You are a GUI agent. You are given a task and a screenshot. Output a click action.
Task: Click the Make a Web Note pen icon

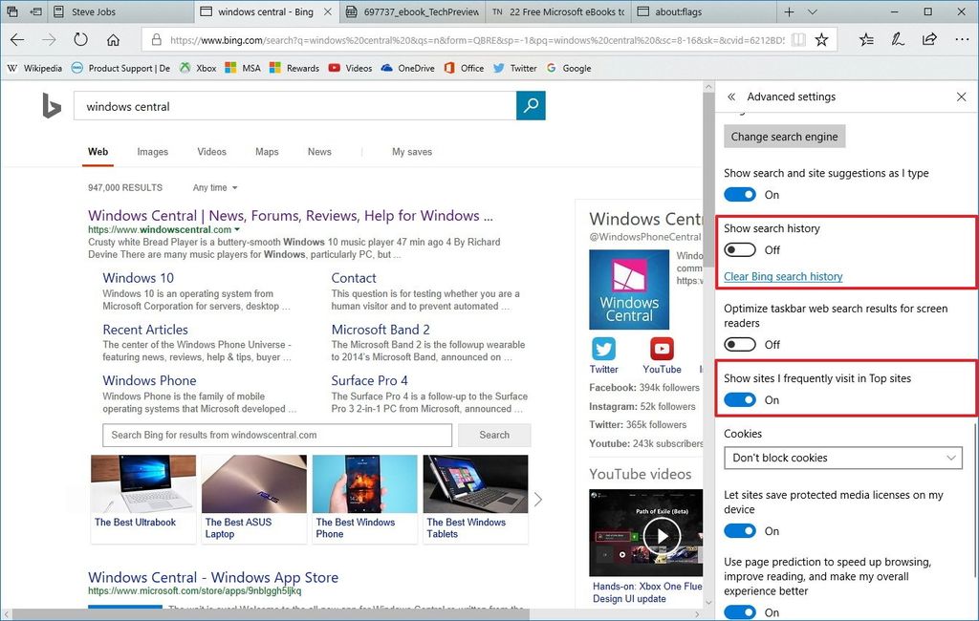pyautogui.click(x=898, y=38)
